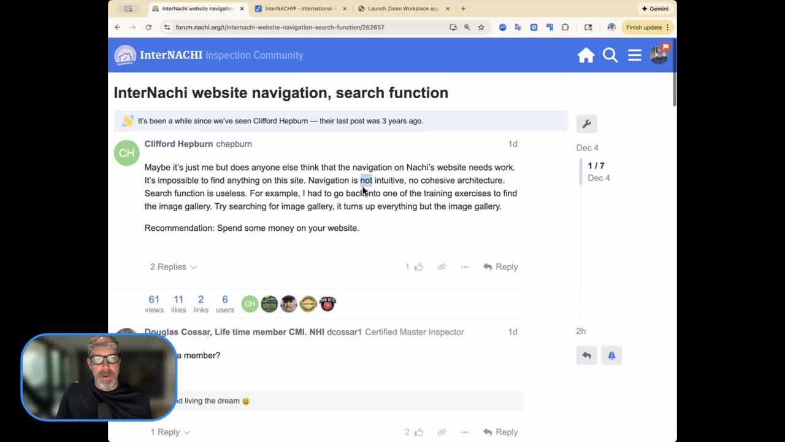The width and height of the screenshot is (785, 442).
Task: Click the 2 links count
Action: (x=201, y=303)
